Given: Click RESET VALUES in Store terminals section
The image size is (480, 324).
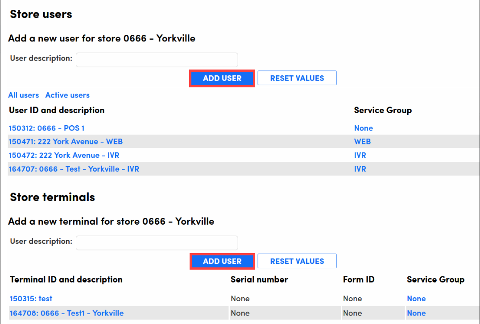Looking at the screenshot, I should click(x=297, y=261).
